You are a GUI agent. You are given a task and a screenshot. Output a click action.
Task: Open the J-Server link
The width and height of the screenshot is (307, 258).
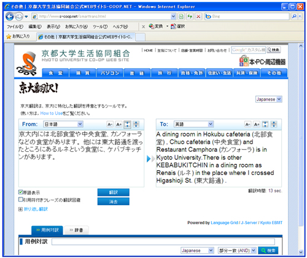pyautogui.click(x=249, y=223)
